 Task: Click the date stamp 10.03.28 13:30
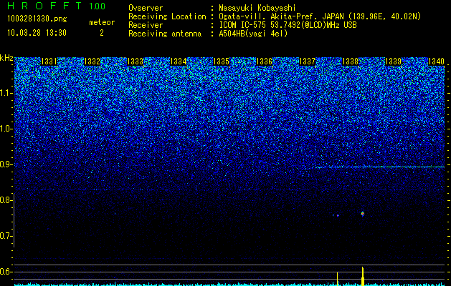tap(37, 33)
